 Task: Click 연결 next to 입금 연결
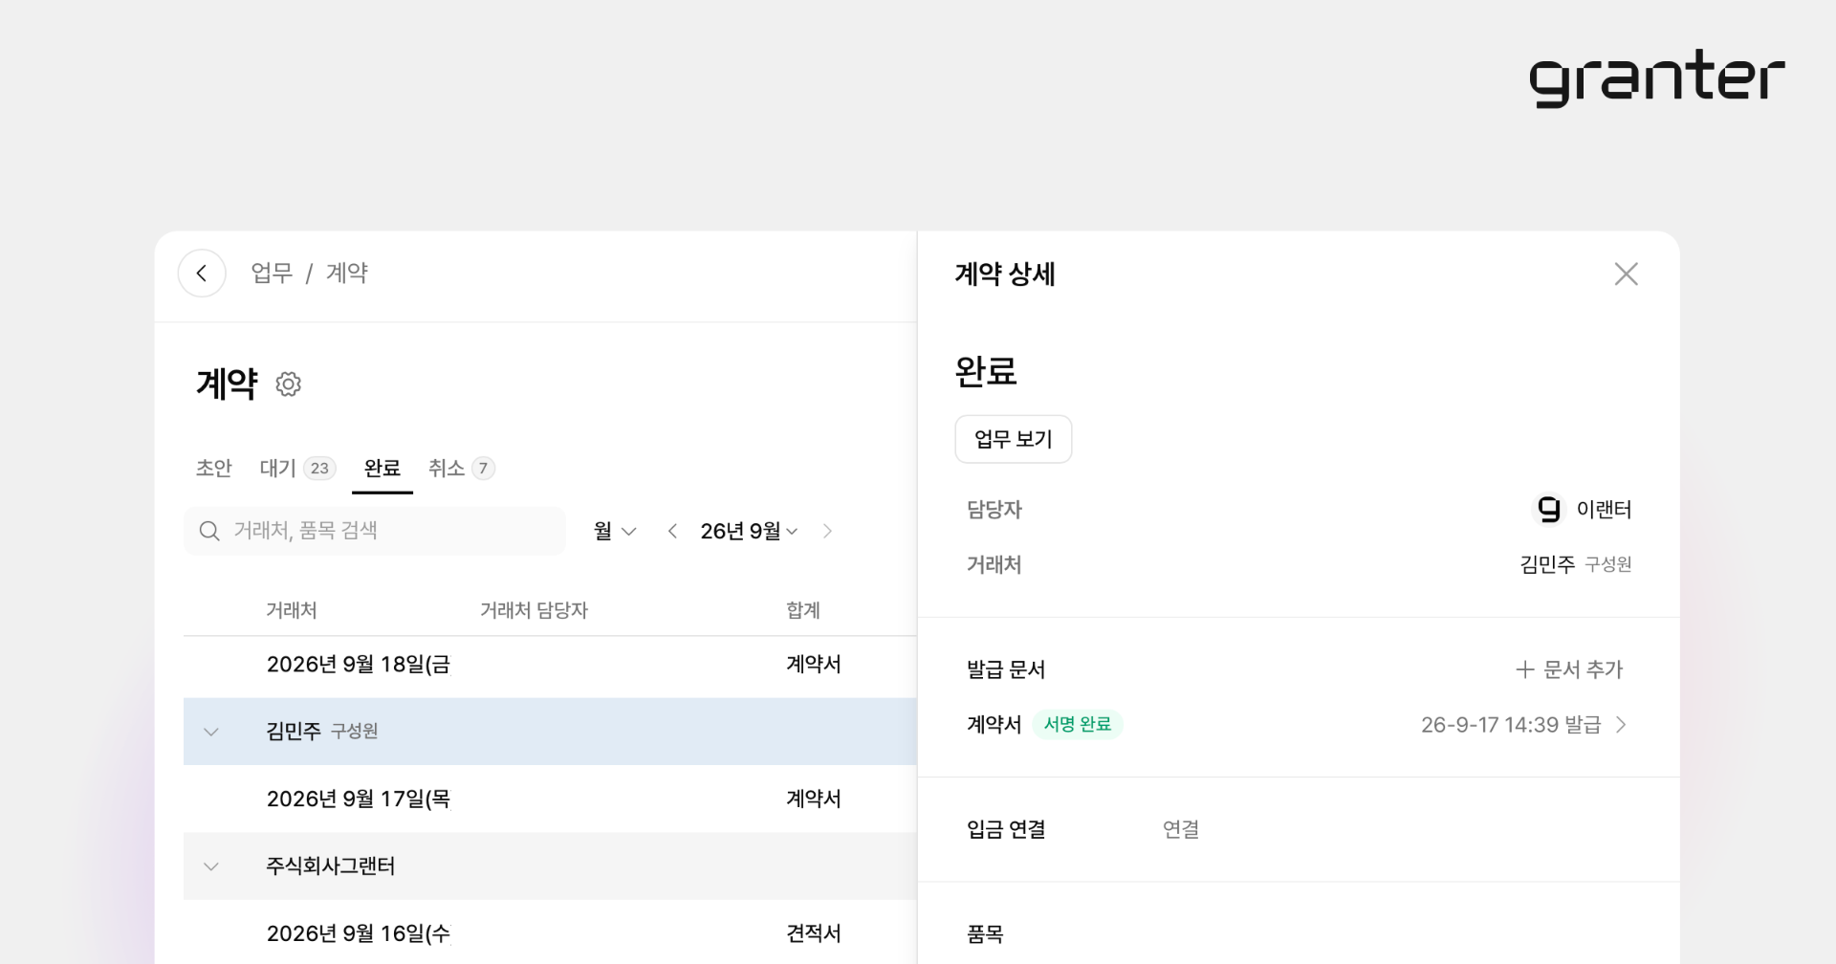click(x=1181, y=829)
